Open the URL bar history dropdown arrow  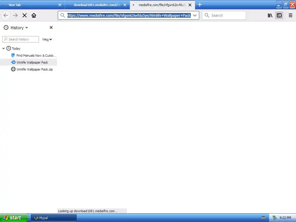tap(195, 16)
